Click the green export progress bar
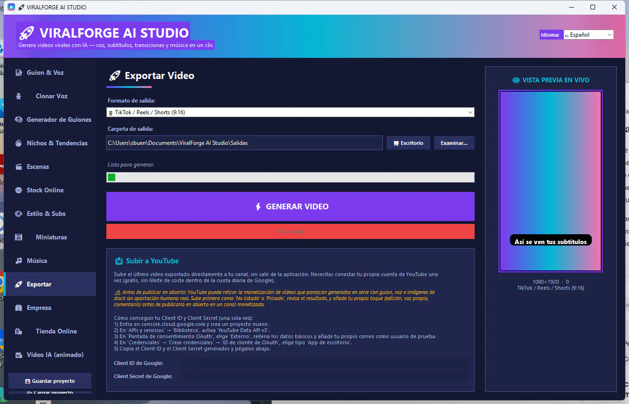This screenshot has height=404, width=629. (x=290, y=177)
